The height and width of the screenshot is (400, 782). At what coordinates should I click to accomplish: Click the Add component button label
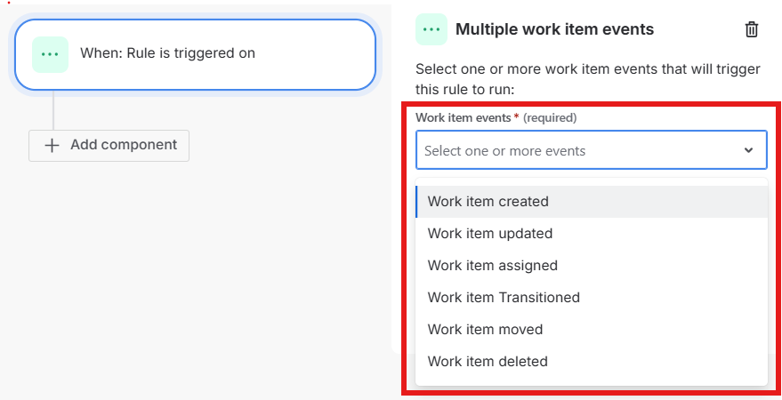pyautogui.click(x=124, y=145)
